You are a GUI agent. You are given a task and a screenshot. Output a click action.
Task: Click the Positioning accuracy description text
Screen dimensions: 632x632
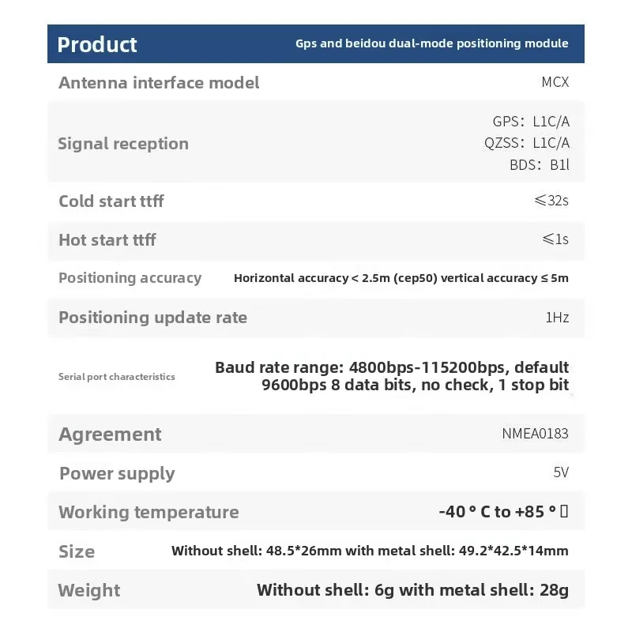[x=401, y=278]
